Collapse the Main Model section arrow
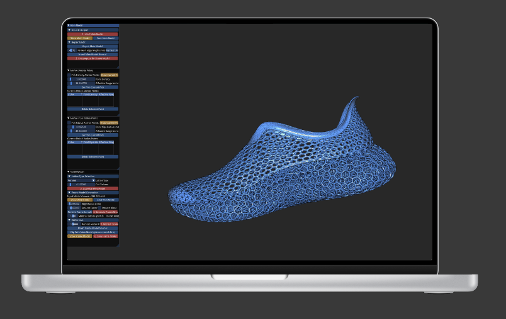This screenshot has height=319, width=506. pos(69,26)
